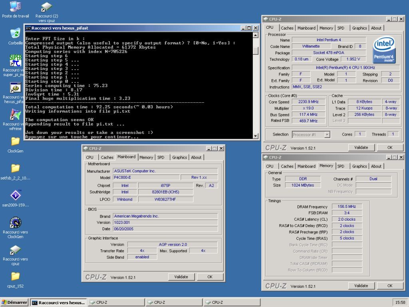Click the Core Voltage value 1.952 V

[x=353, y=59]
